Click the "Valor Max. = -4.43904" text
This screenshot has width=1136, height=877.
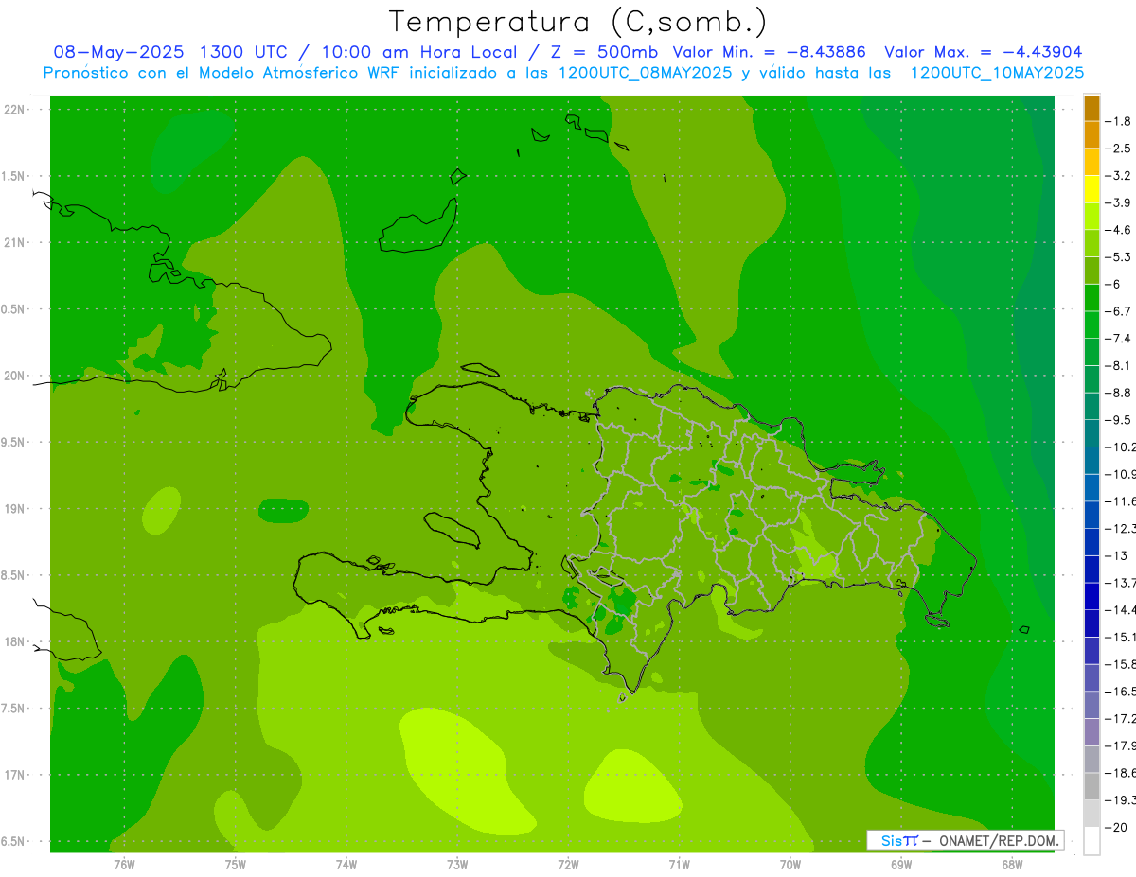(x=984, y=52)
